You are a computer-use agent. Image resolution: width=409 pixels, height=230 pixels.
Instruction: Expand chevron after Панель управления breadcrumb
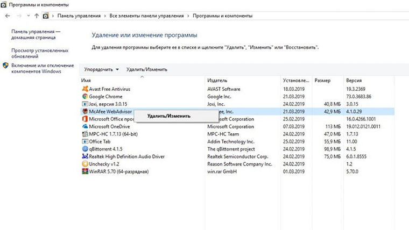(x=105, y=16)
